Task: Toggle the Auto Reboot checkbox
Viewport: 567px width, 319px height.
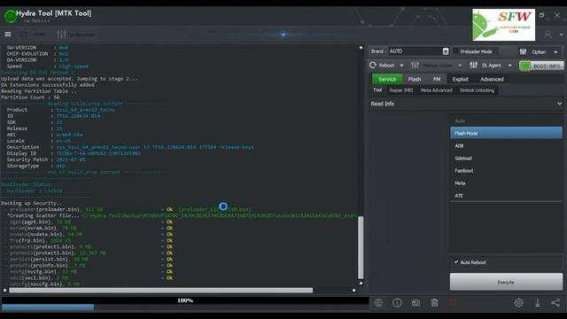Action: click(x=456, y=262)
